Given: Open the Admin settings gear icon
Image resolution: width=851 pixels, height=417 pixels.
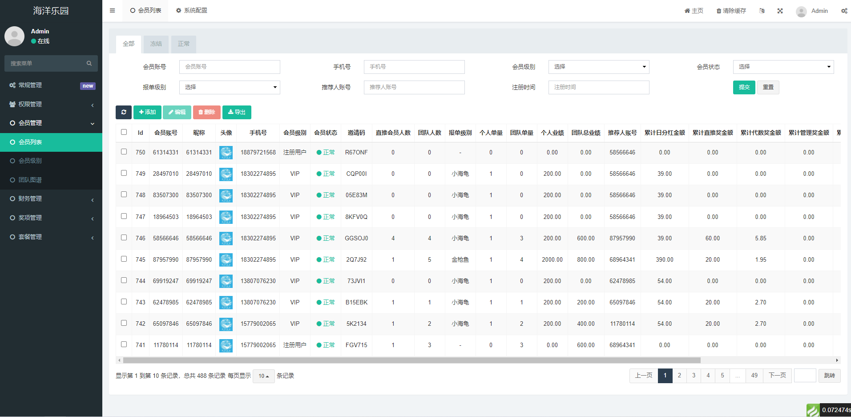Looking at the screenshot, I should (844, 10).
